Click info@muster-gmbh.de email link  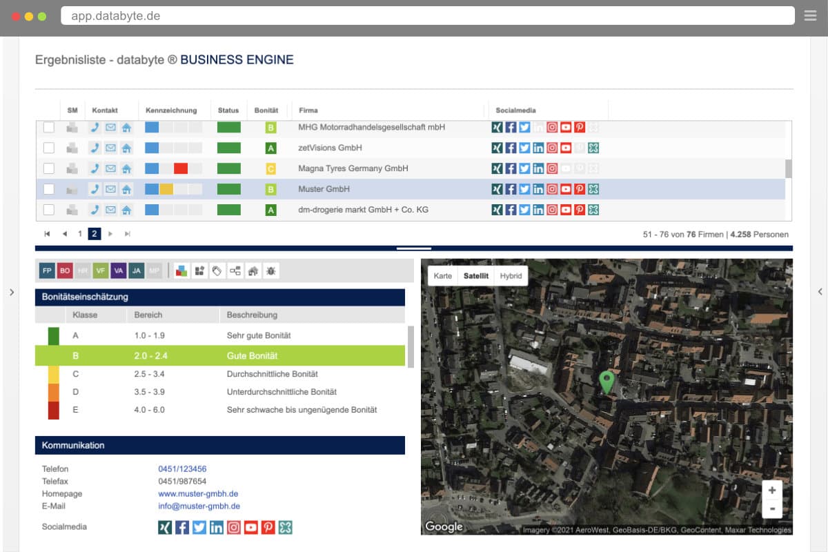coord(199,506)
